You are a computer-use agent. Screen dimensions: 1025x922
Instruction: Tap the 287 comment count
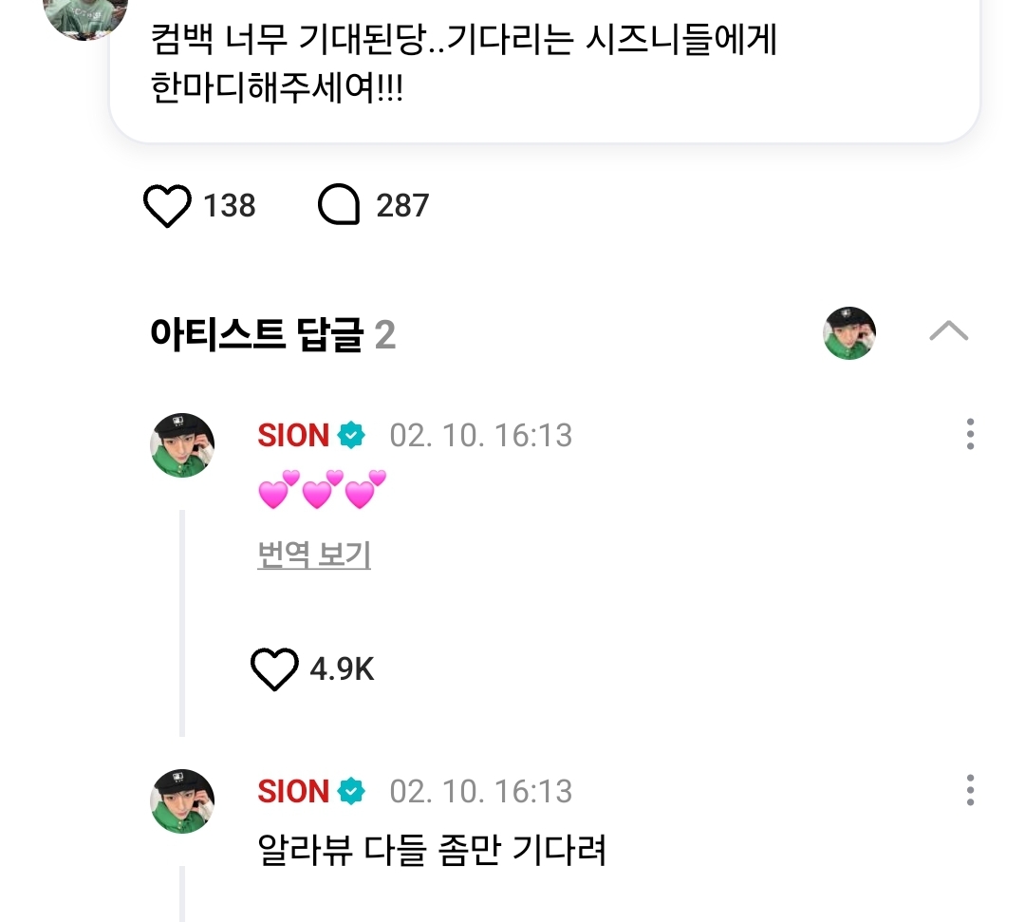click(402, 205)
